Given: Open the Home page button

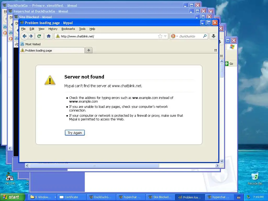Looking at the screenshot, I should click(x=49, y=36).
